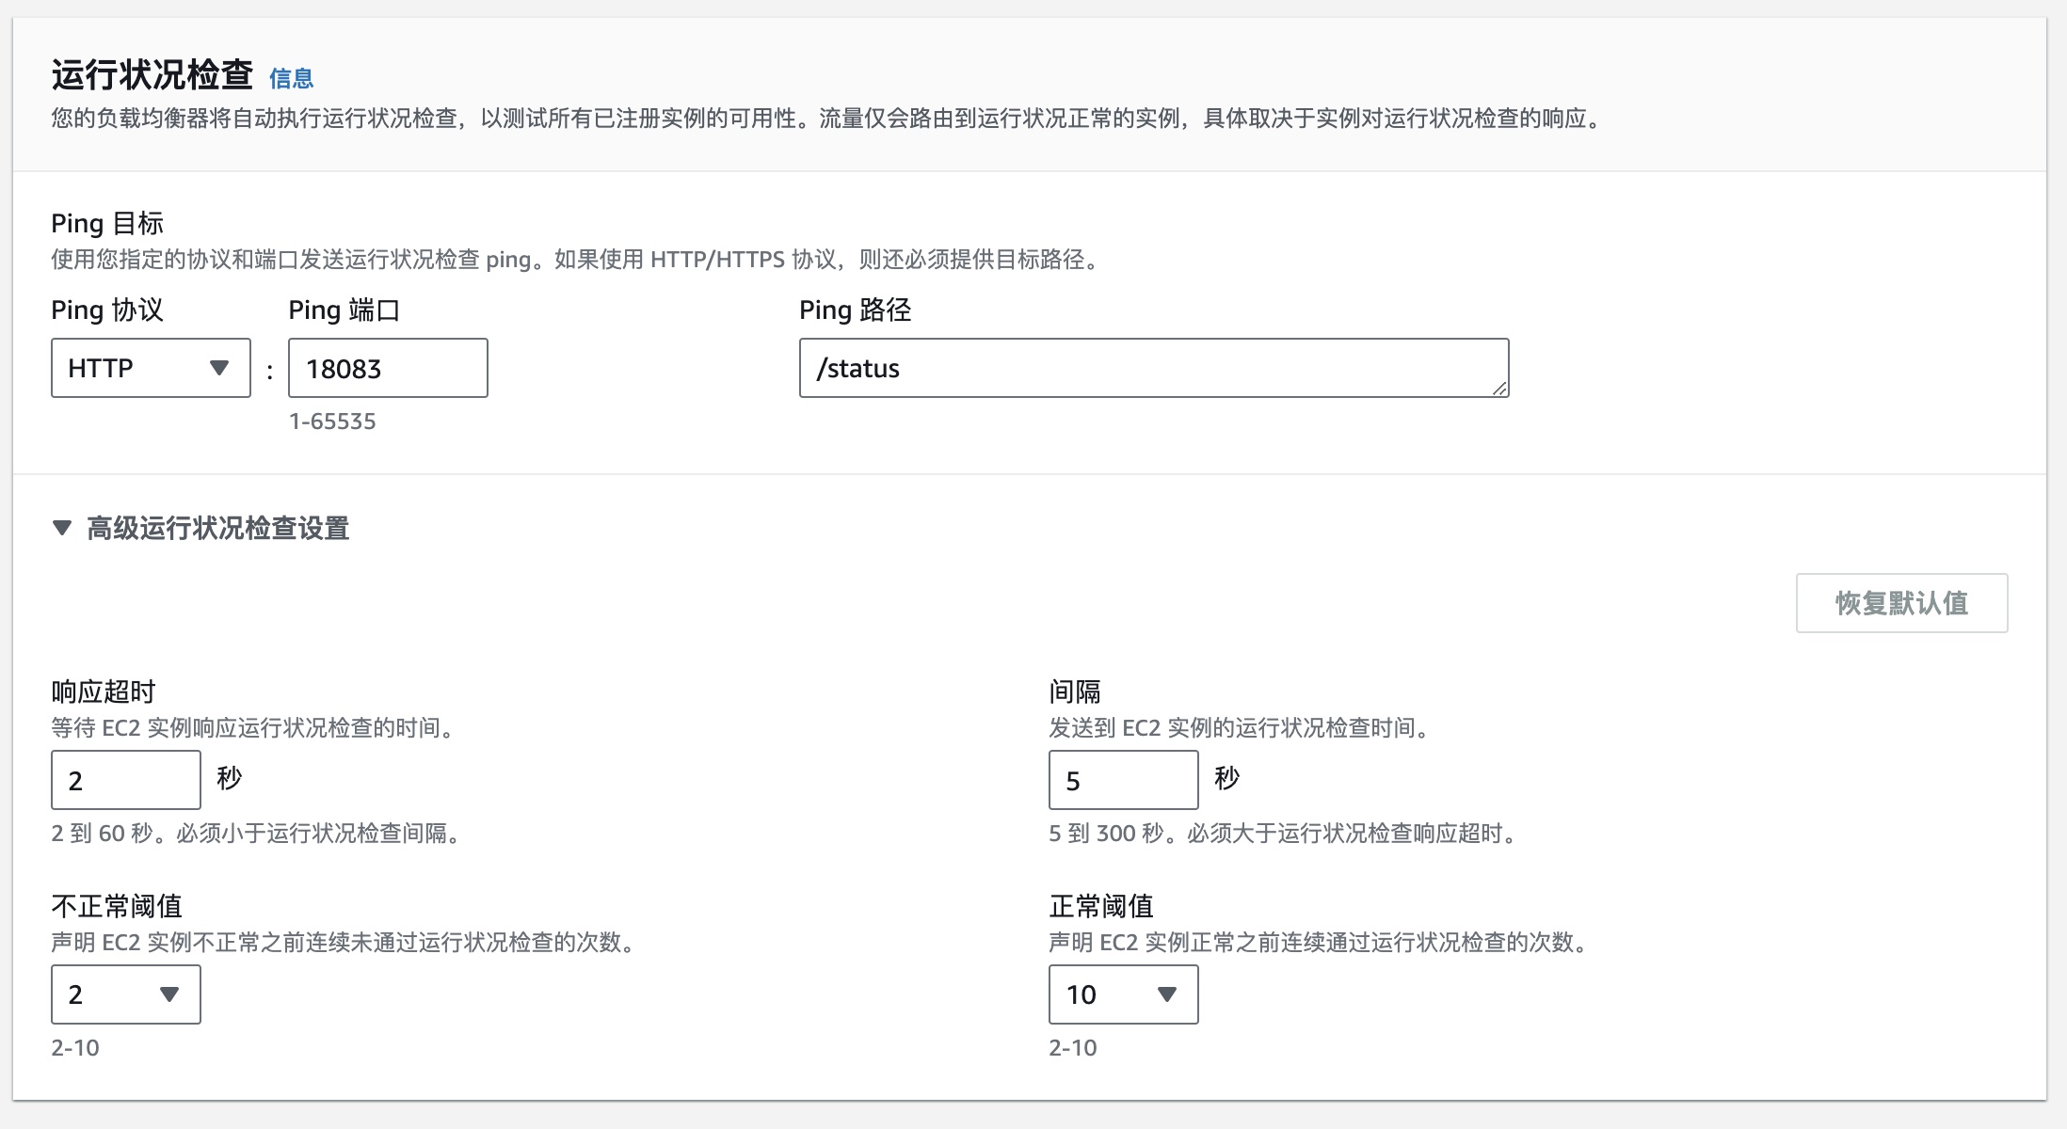Click the 正常阈值 label text

coord(1101,906)
